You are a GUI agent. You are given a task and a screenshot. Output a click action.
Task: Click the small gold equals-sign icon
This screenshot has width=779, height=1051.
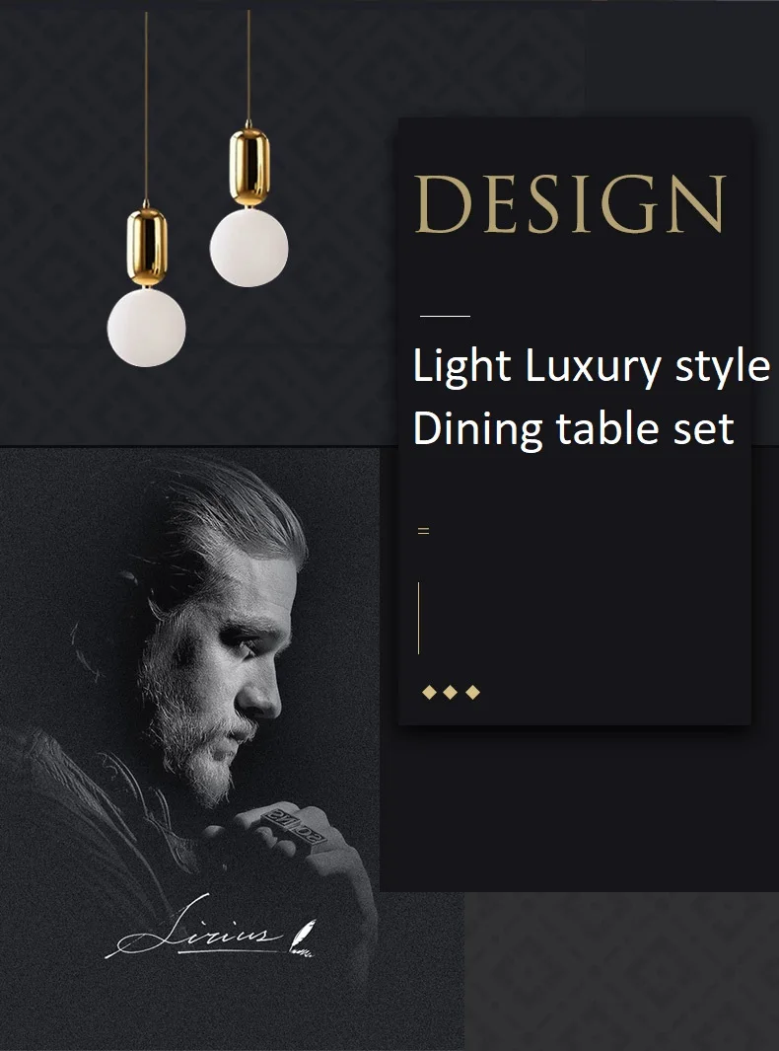(x=423, y=531)
